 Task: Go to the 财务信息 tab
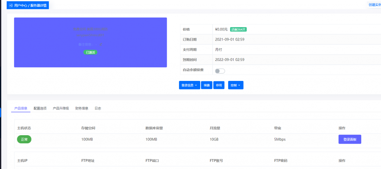pos(81,108)
